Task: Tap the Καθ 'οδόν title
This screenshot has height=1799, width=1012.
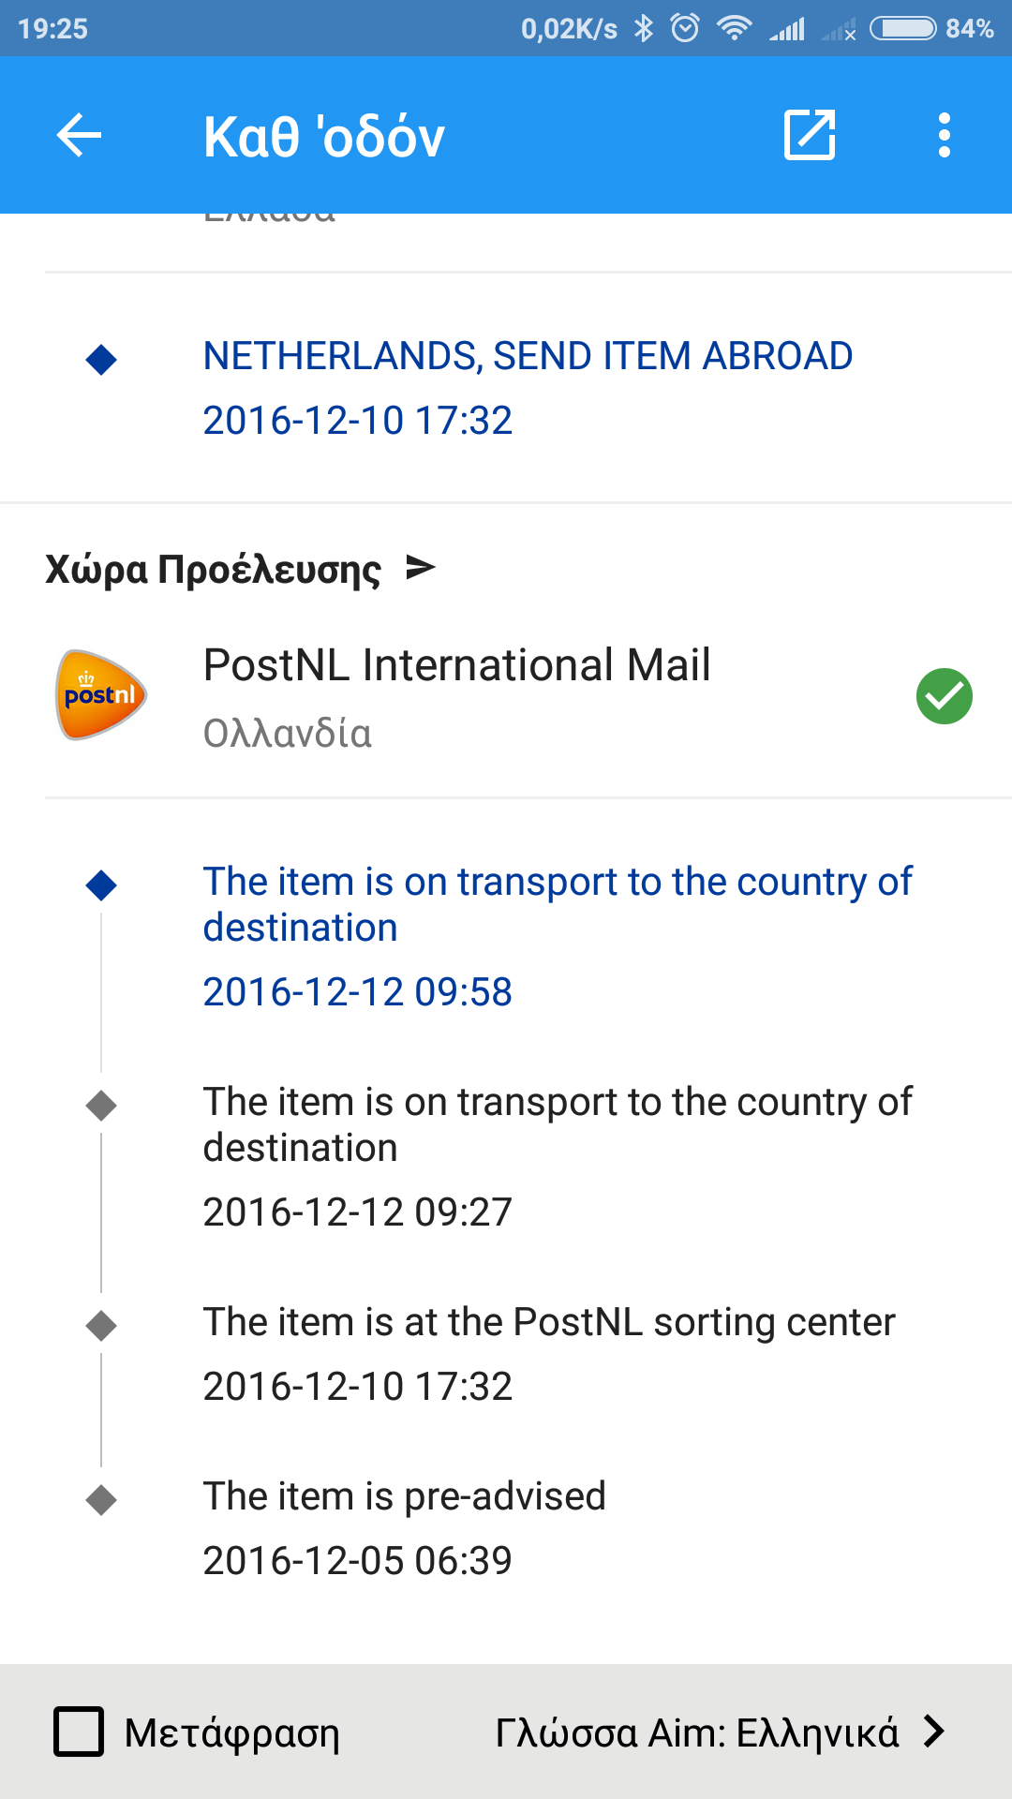Action: pos(324,137)
